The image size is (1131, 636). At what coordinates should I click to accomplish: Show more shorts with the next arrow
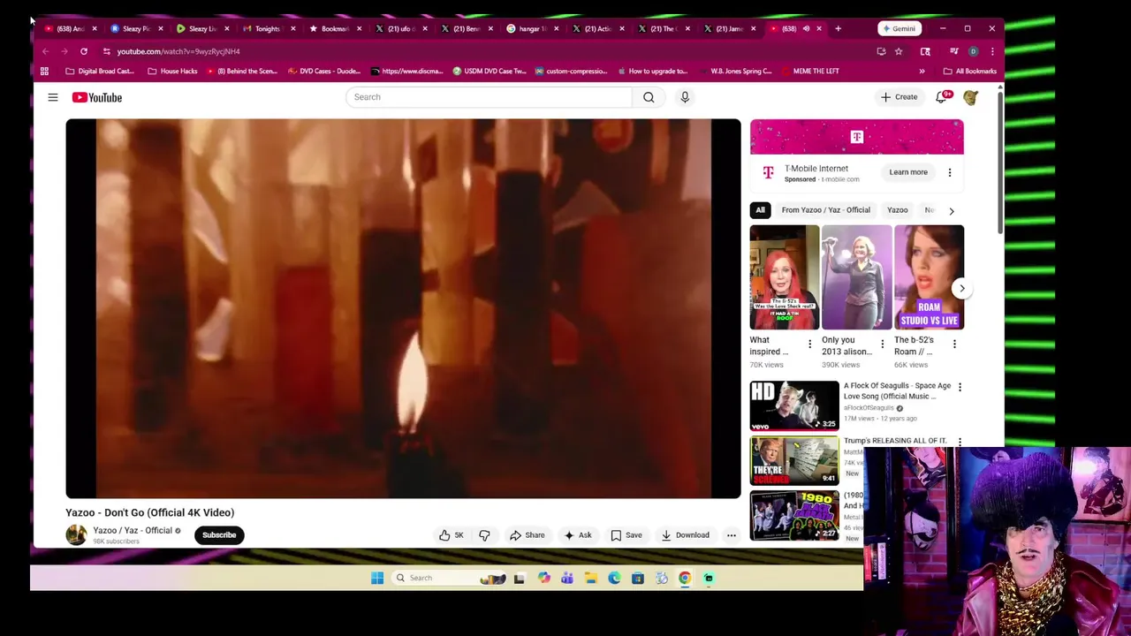pyautogui.click(x=961, y=288)
